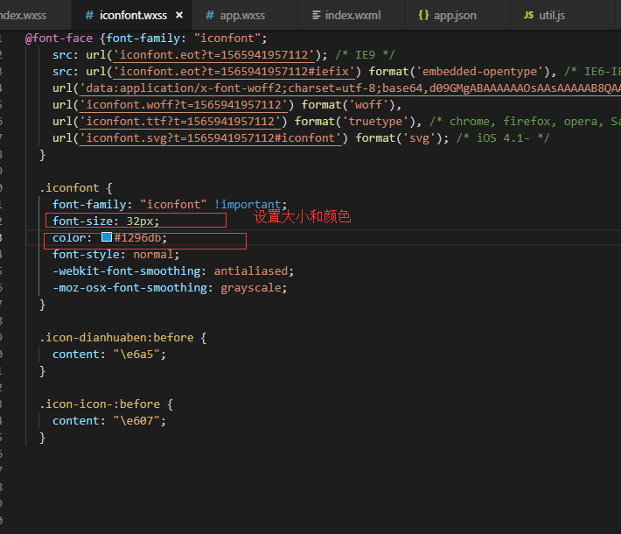621x534 pixels.
Task: Switch to the app.json tab
Action: (455, 16)
